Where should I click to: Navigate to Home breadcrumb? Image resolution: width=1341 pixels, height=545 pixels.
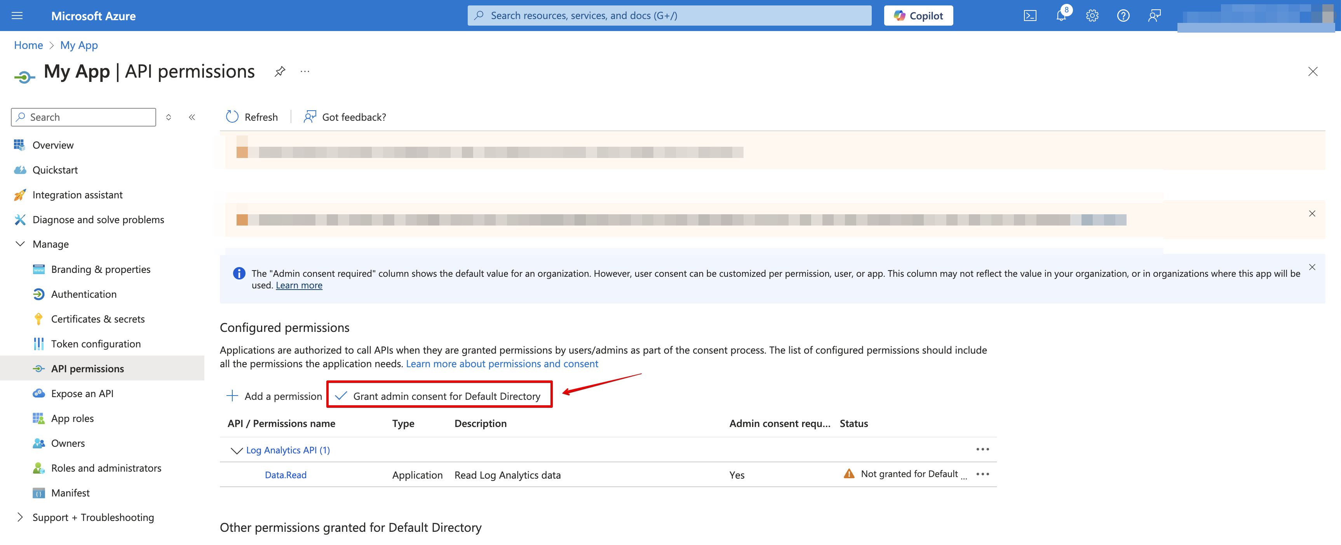(x=28, y=45)
